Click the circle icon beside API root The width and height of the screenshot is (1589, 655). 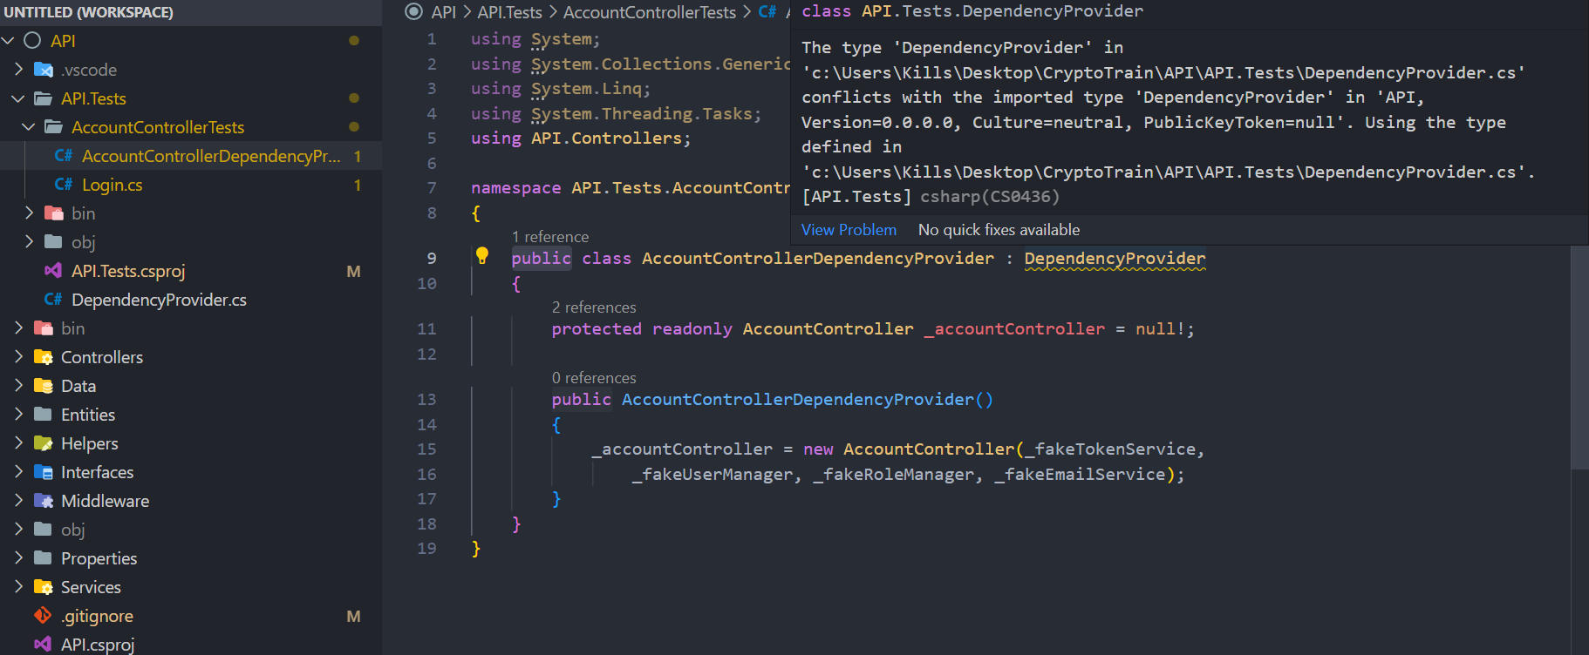coord(33,41)
